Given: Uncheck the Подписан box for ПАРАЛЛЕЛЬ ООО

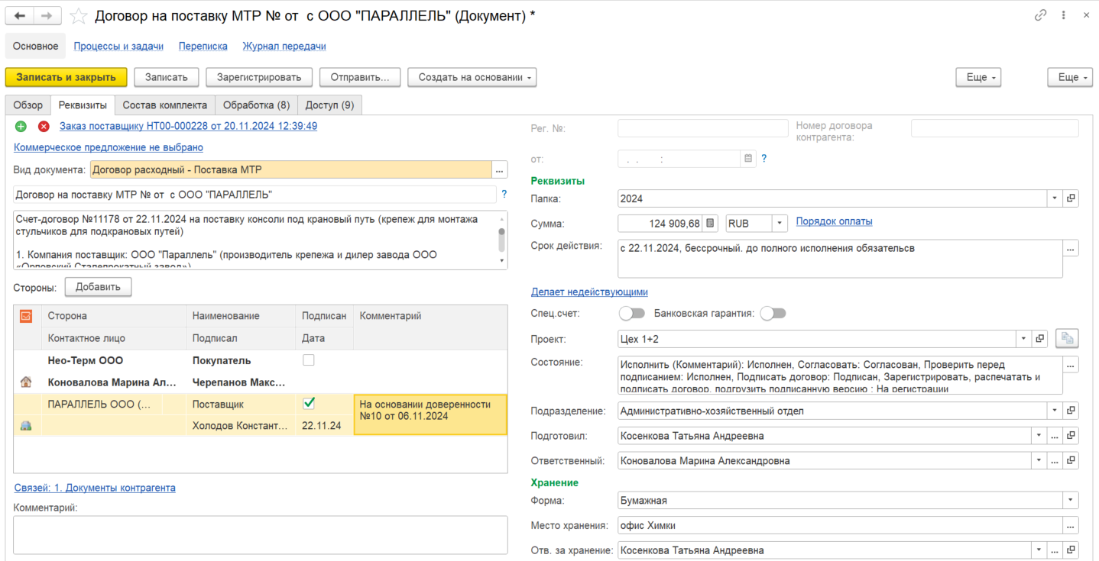Looking at the screenshot, I should tap(309, 403).
